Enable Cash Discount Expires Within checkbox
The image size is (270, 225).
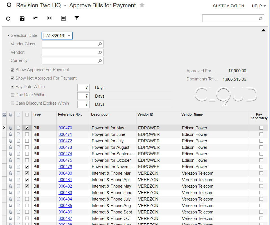[x=12, y=103]
